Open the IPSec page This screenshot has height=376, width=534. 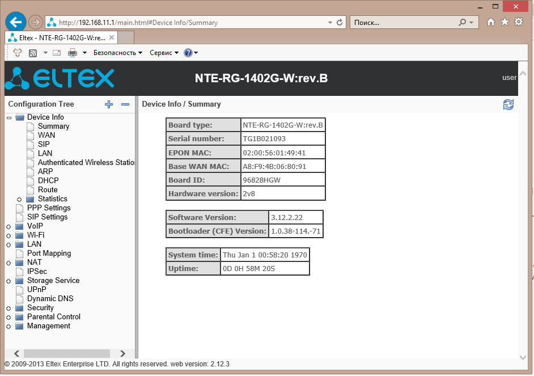[37, 272]
